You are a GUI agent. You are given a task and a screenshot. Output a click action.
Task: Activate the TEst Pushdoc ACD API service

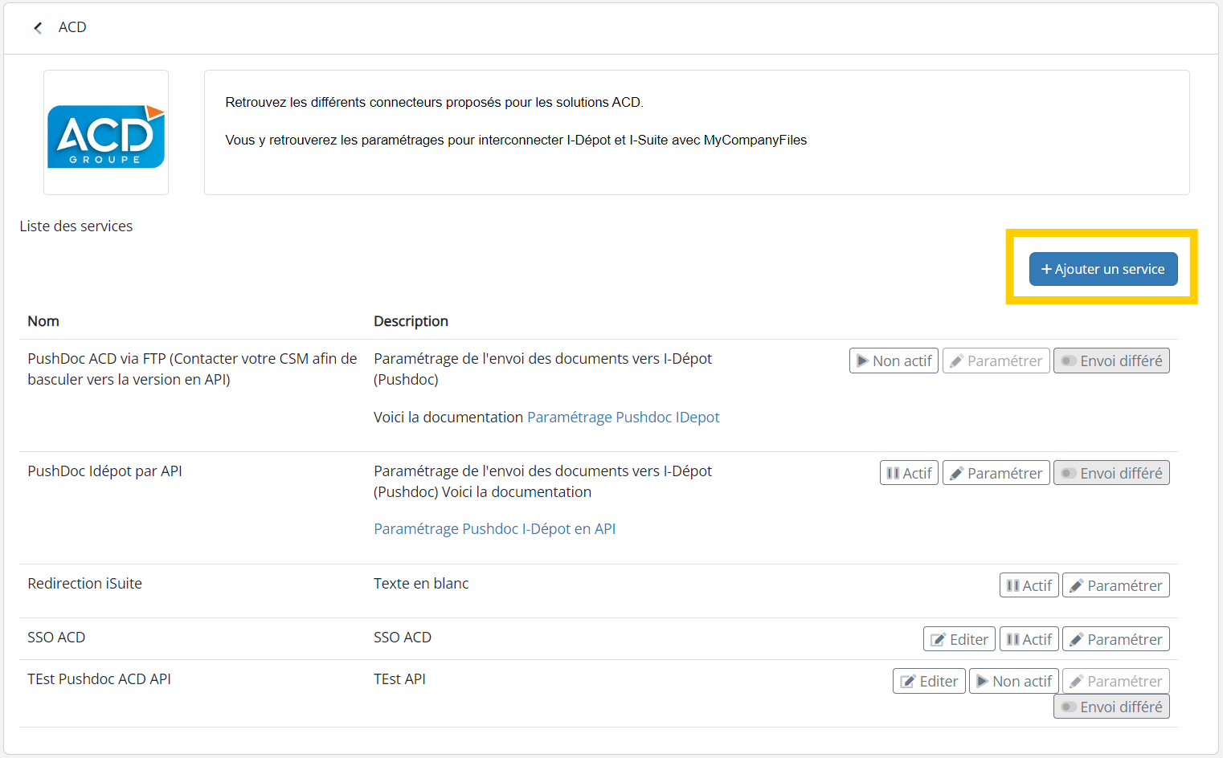1013,682
